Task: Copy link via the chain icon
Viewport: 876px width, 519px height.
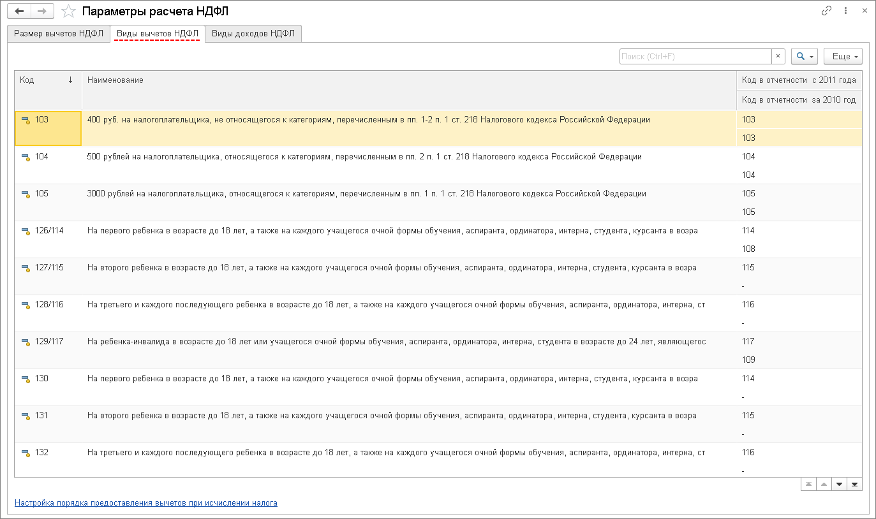Action: [x=827, y=11]
